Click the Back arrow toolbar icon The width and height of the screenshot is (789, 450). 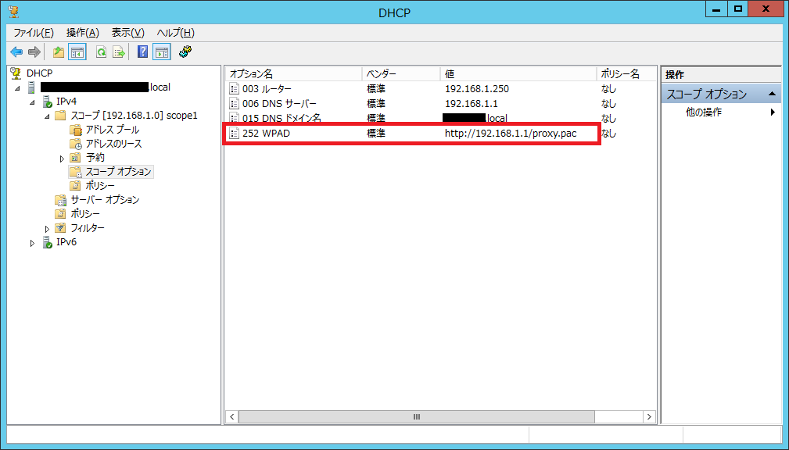click(16, 52)
